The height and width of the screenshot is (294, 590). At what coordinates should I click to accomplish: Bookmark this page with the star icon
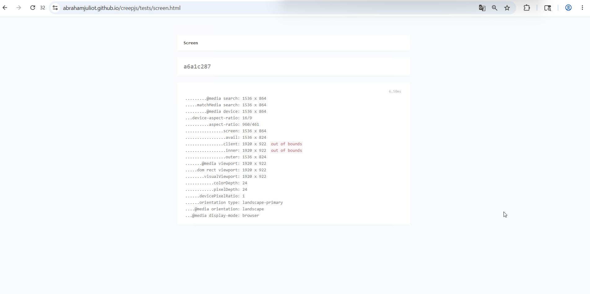[x=507, y=8]
